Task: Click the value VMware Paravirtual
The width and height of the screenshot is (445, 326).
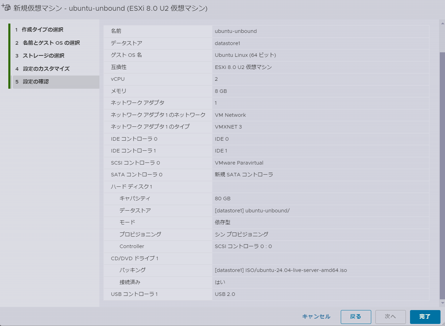Action: [239, 163]
